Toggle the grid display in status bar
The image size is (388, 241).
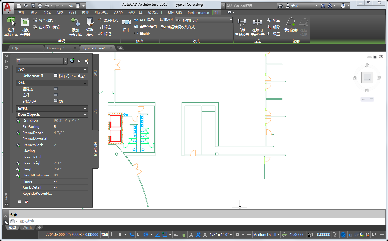click(113, 235)
